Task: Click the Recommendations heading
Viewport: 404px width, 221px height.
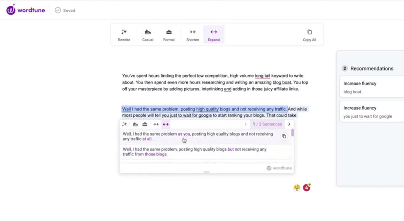Action: [x=372, y=69]
